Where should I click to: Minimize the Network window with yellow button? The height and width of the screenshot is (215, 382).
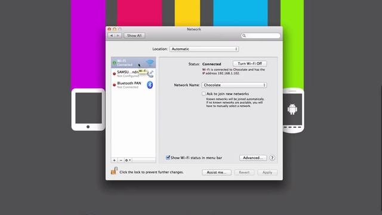[x=115, y=29]
